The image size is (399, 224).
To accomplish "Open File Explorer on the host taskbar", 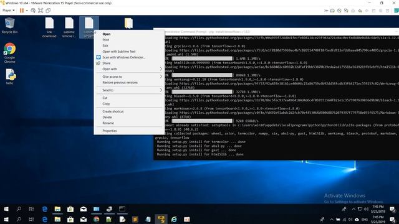I will pyautogui.click(x=57, y=219).
